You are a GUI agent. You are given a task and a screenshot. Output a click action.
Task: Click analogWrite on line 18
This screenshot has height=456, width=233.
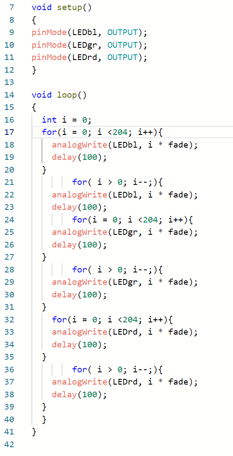[x=80, y=145]
